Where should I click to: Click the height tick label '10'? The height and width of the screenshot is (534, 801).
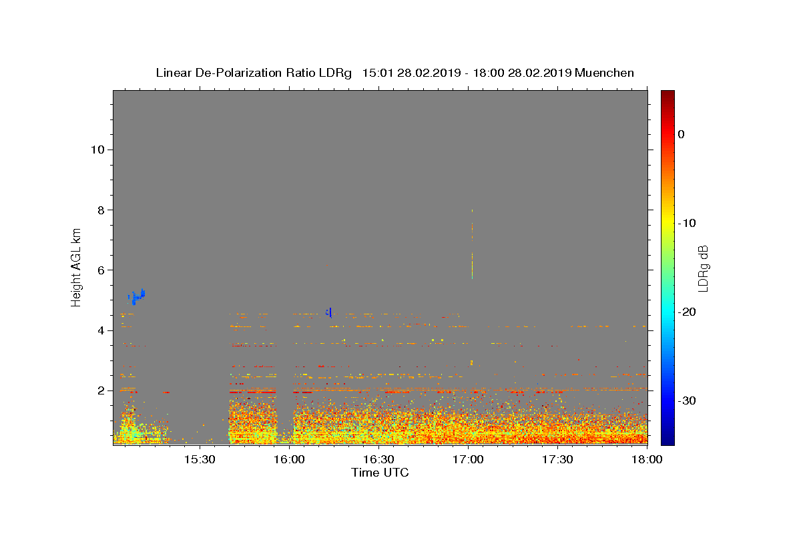point(97,150)
